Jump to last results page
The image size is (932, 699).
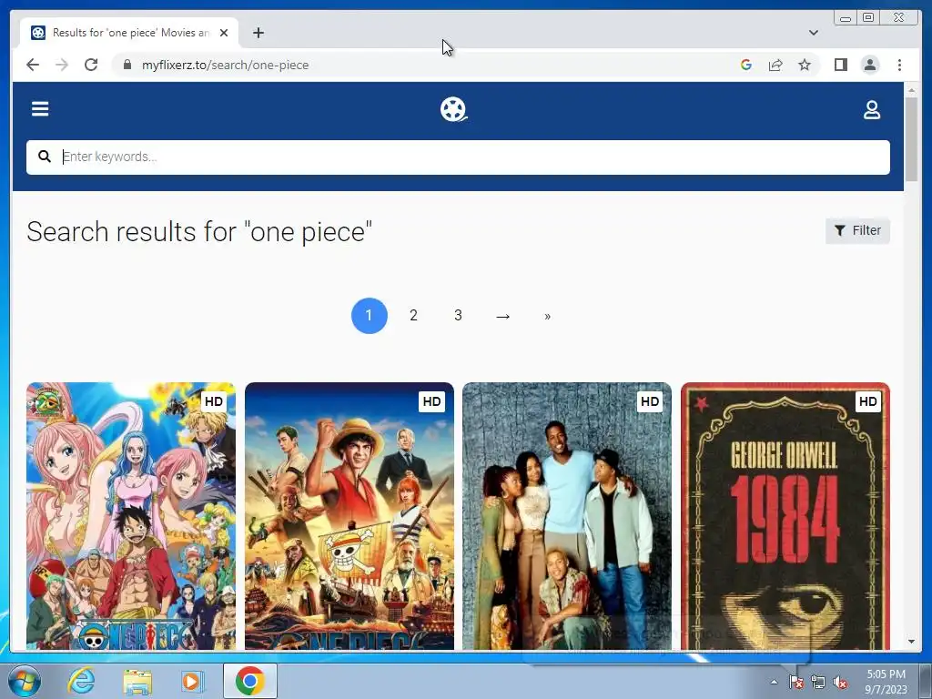[547, 316]
